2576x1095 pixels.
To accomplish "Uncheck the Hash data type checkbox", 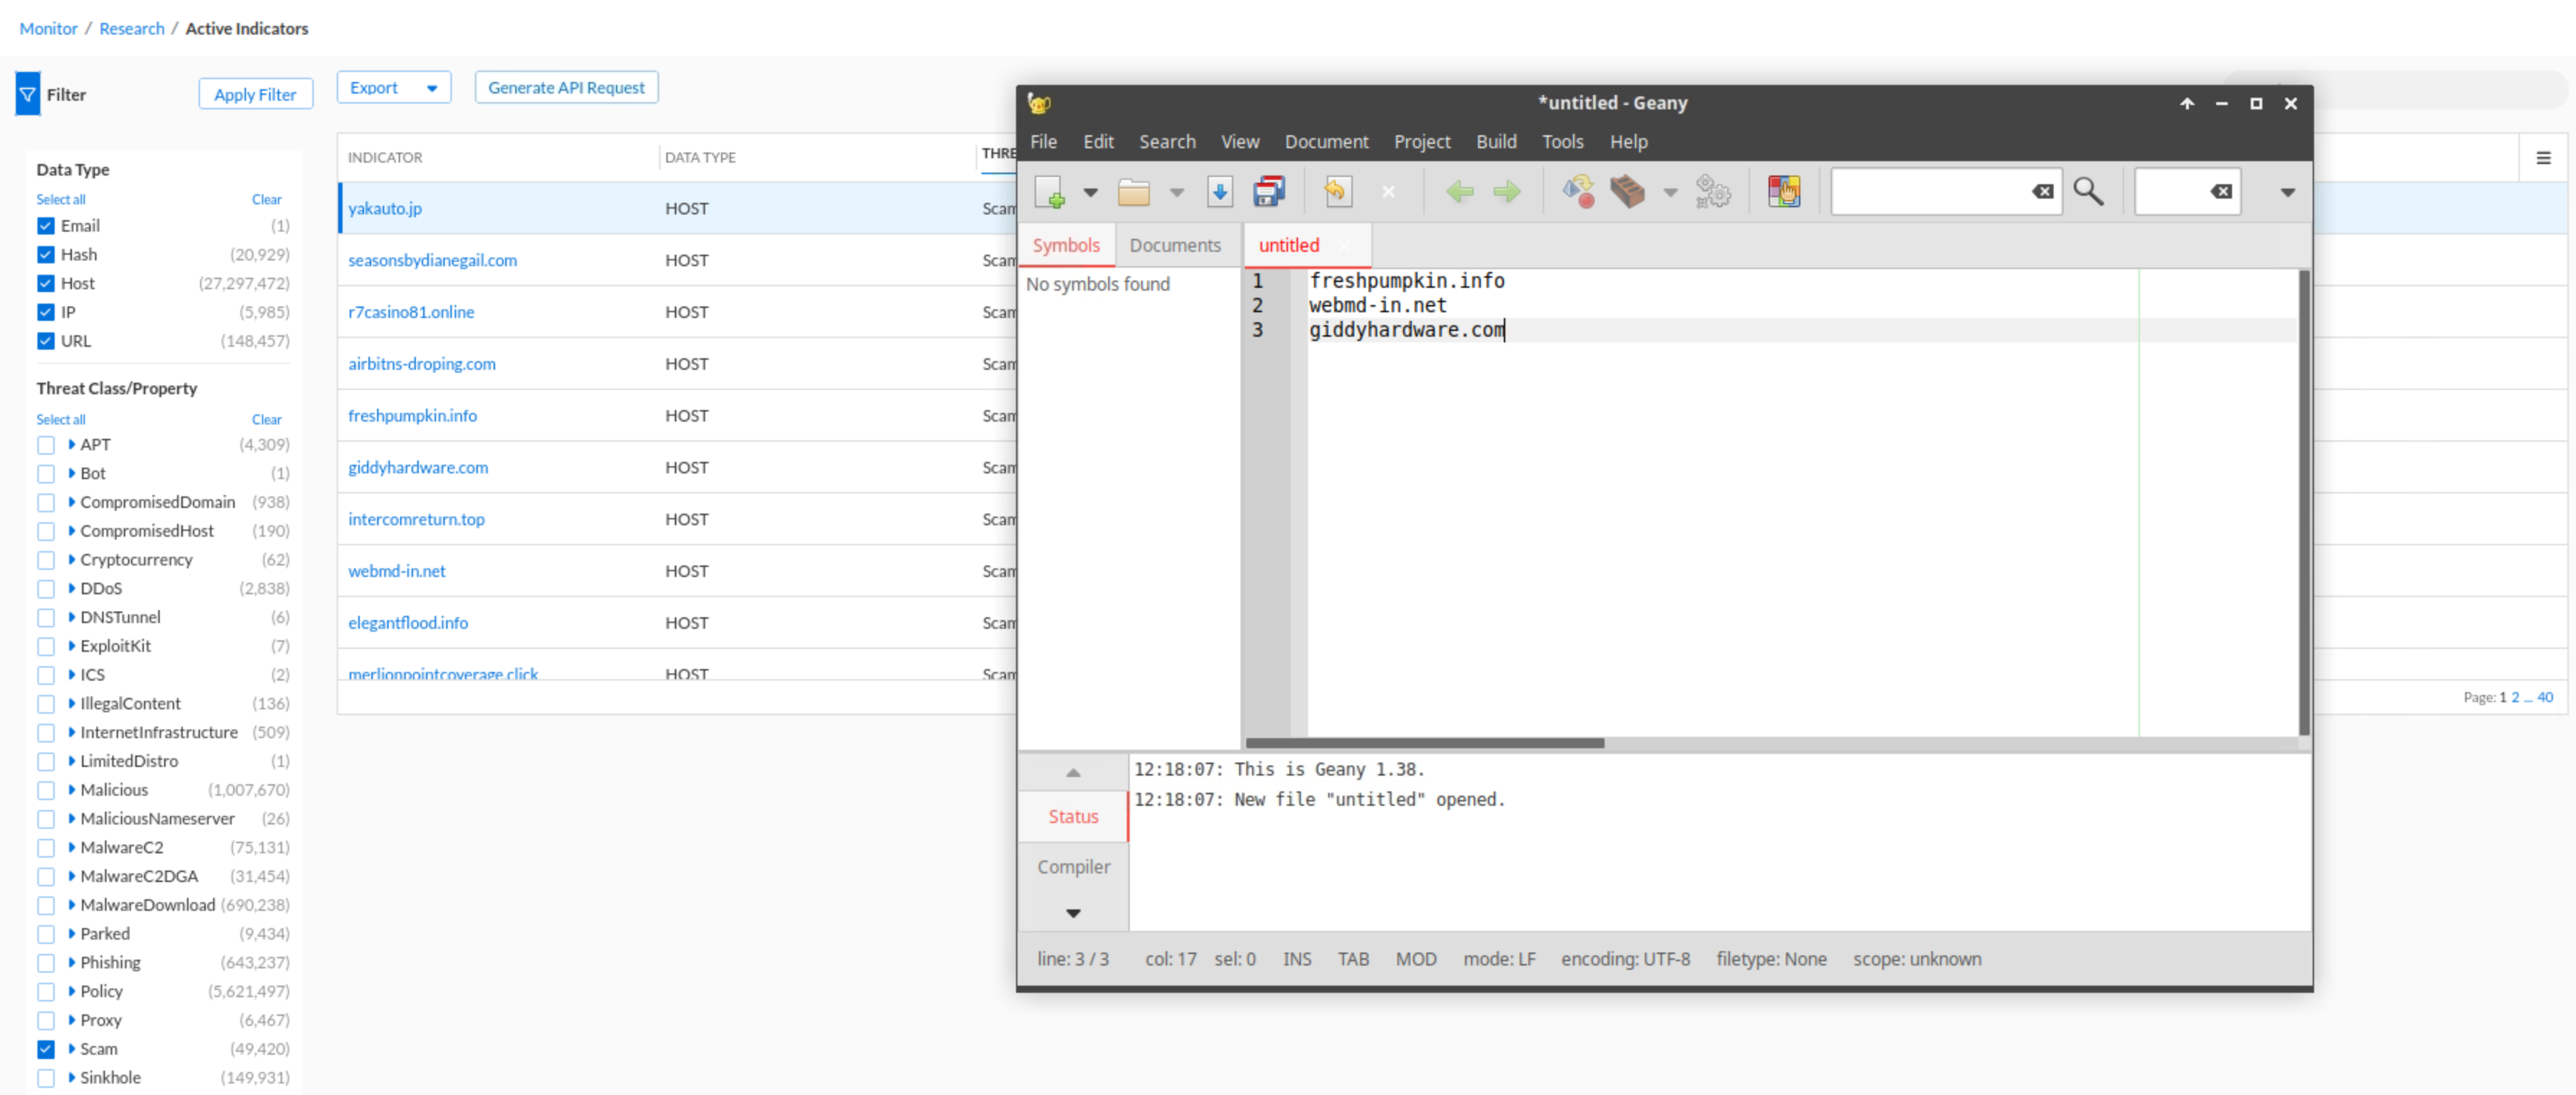I will (46, 255).
